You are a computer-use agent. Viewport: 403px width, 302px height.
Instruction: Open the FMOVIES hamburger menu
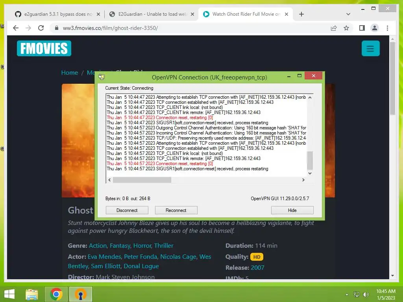370,48
